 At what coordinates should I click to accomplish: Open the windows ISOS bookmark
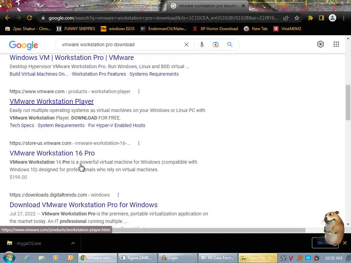click(118, 29)
